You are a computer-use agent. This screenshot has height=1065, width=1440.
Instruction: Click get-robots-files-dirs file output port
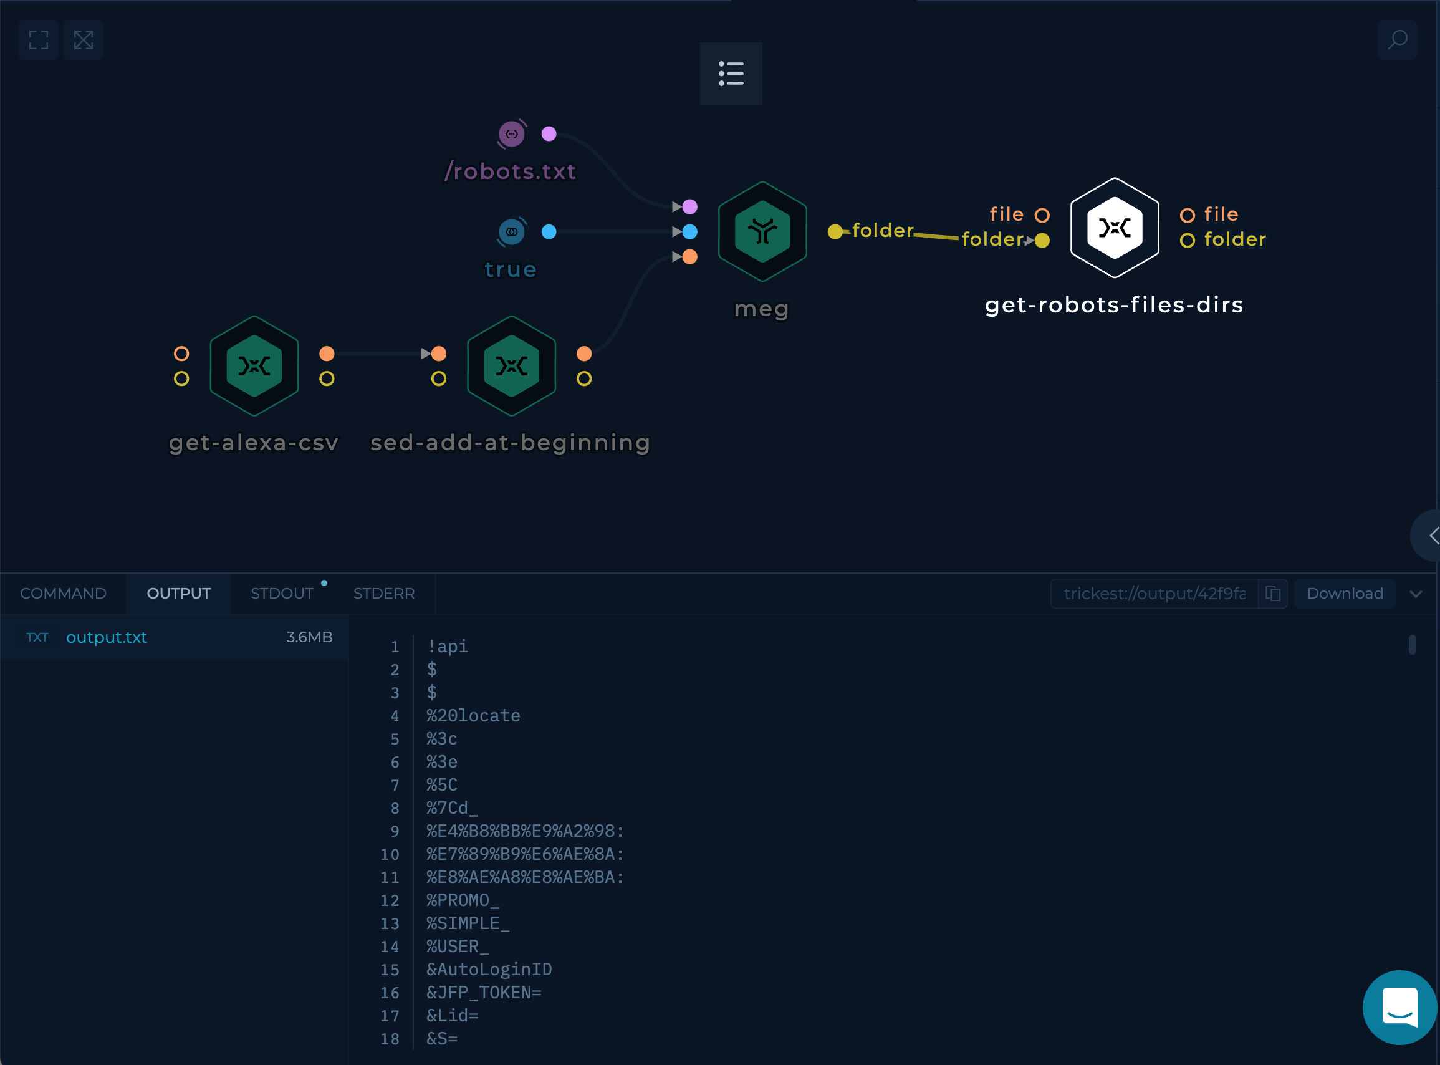pyautogui.click(x=1188, y=215)
